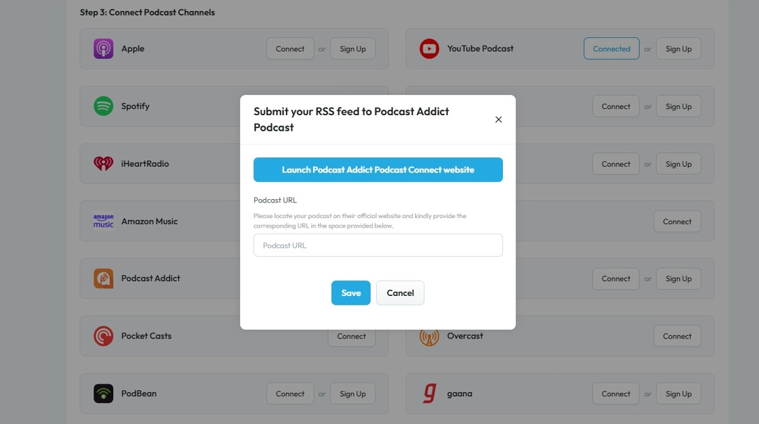Click Sign Up for Apple
759x424 pixels.
352,49
